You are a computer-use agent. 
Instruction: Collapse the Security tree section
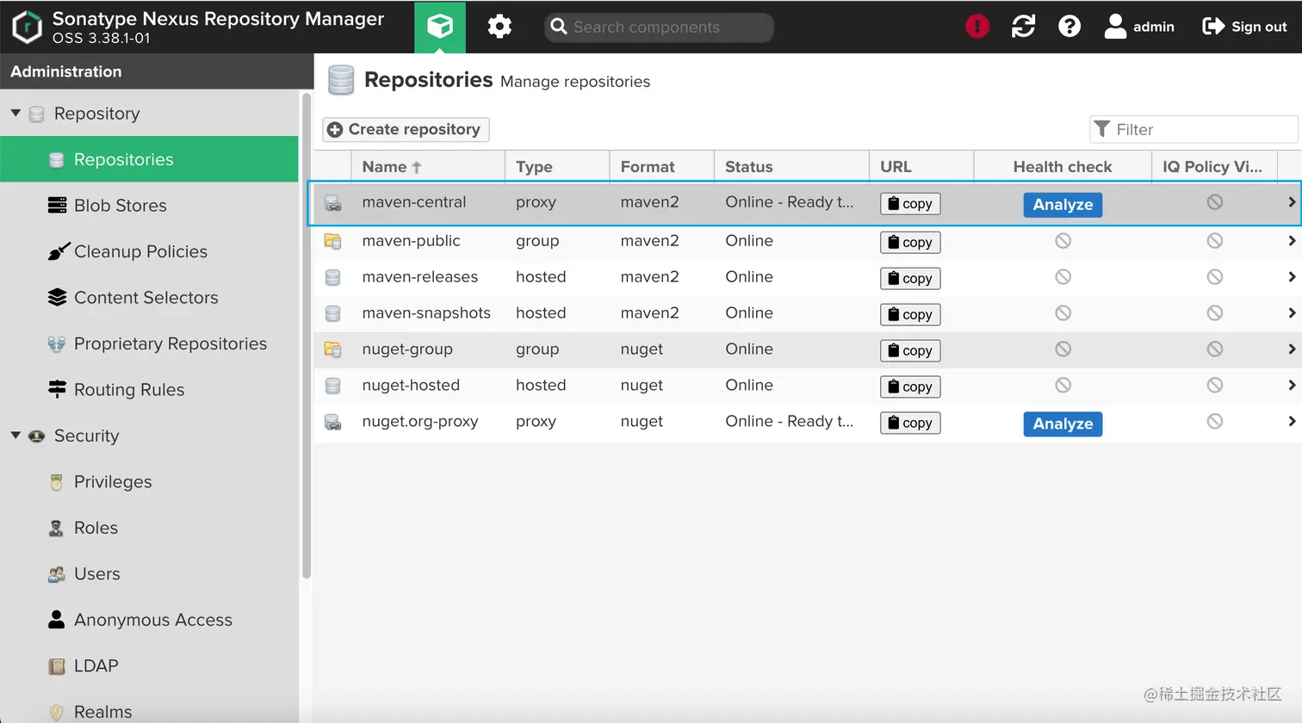pos(15,435)
